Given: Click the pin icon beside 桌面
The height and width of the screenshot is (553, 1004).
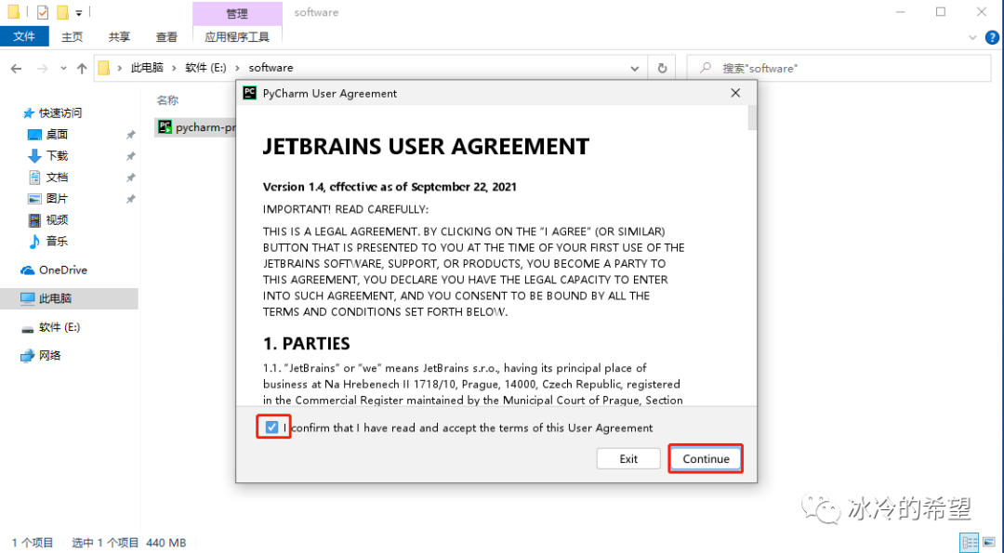Looking at the screenshot, I should click(x=131, y=135).
